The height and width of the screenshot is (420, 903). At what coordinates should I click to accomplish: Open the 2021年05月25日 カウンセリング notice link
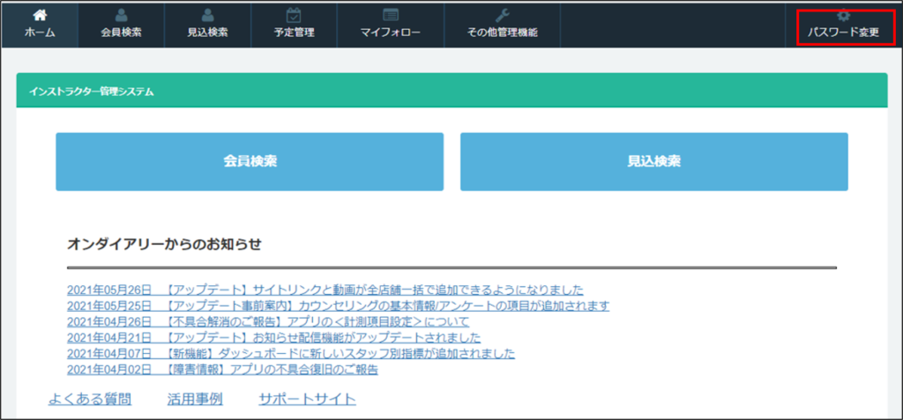tap(338, 306)
